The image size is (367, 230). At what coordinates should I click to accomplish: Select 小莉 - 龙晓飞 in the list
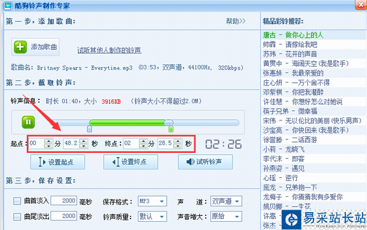(313, 149)
